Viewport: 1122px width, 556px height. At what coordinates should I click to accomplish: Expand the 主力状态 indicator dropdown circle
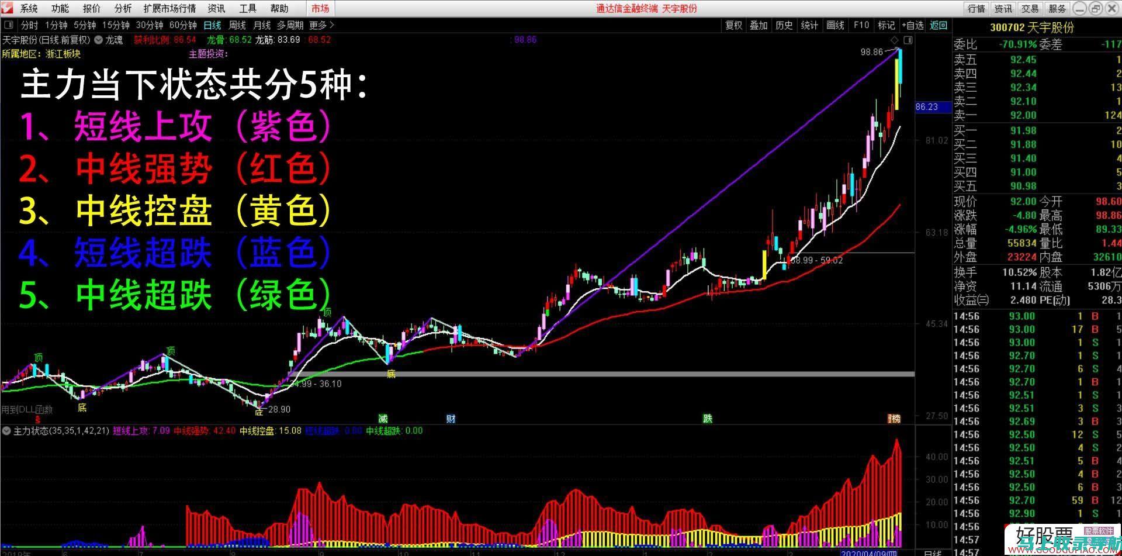click(x=6, y=431)
